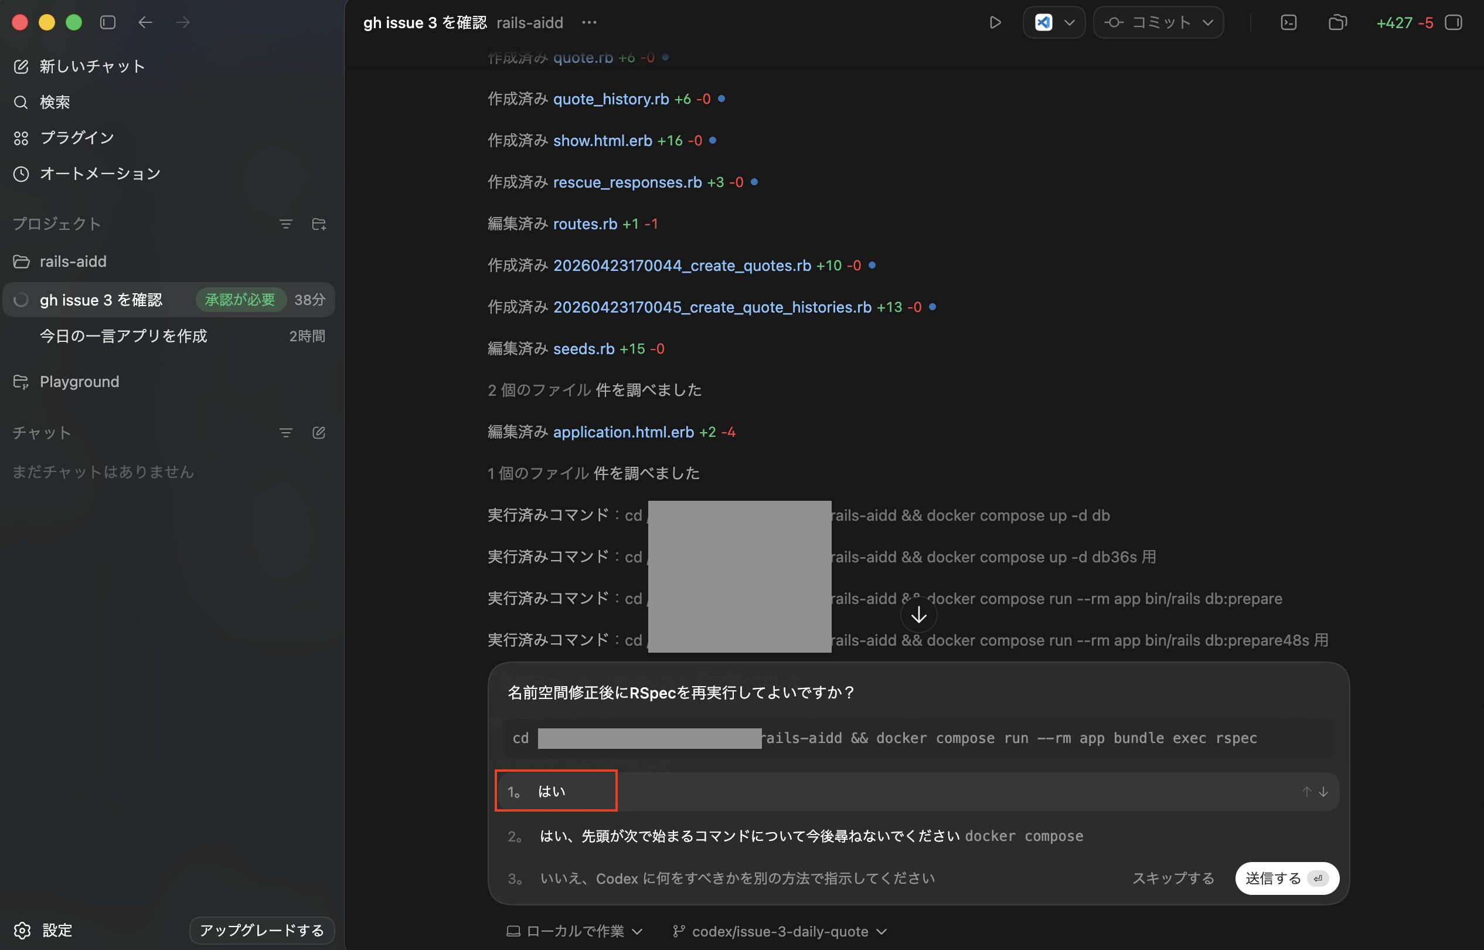The height and width of the screenshot is (950, 1484).
Task: Click the New Chat pencil icon
Action: point(21,66)
